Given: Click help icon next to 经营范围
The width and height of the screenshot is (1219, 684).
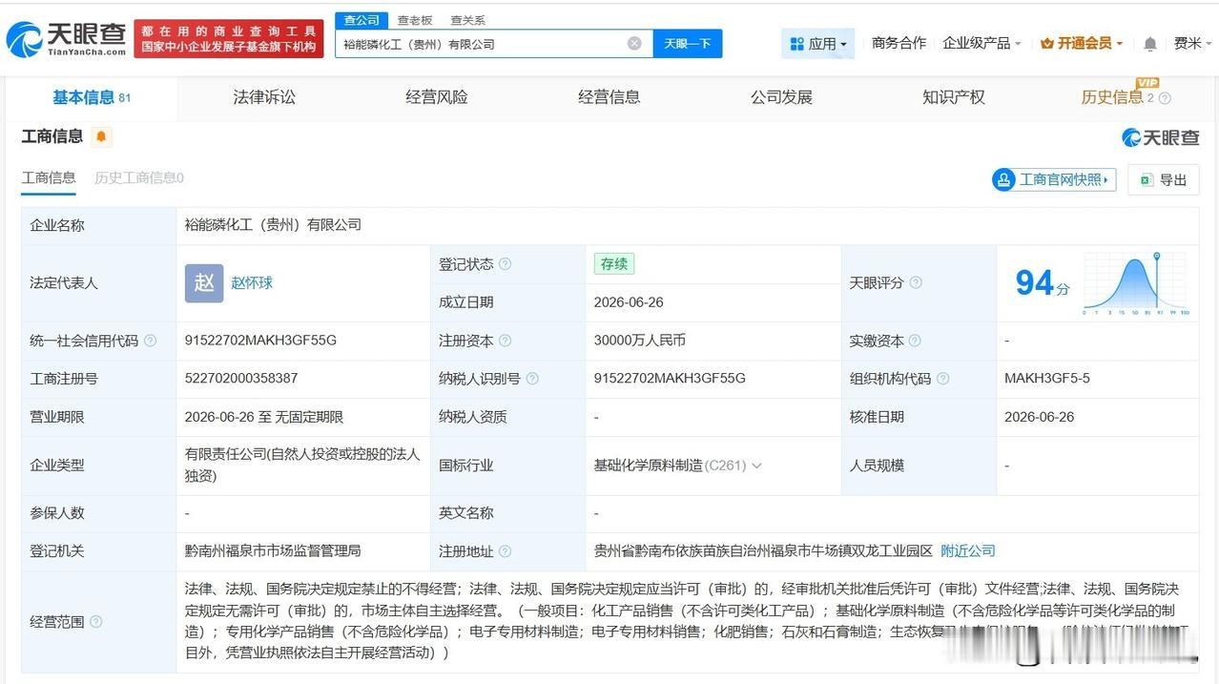Looking at the screenshot, I should pos(95,622).
